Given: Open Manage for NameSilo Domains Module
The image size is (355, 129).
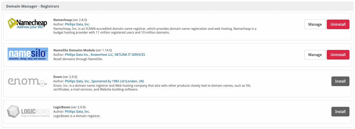Looking at the screenshot, I should pos(315,55).
